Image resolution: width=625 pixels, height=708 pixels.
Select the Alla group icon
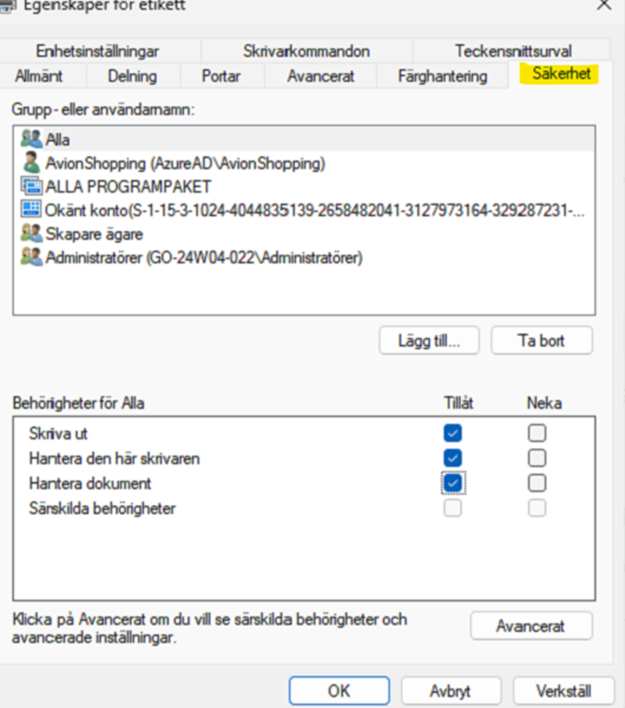(x=31, y=139)
